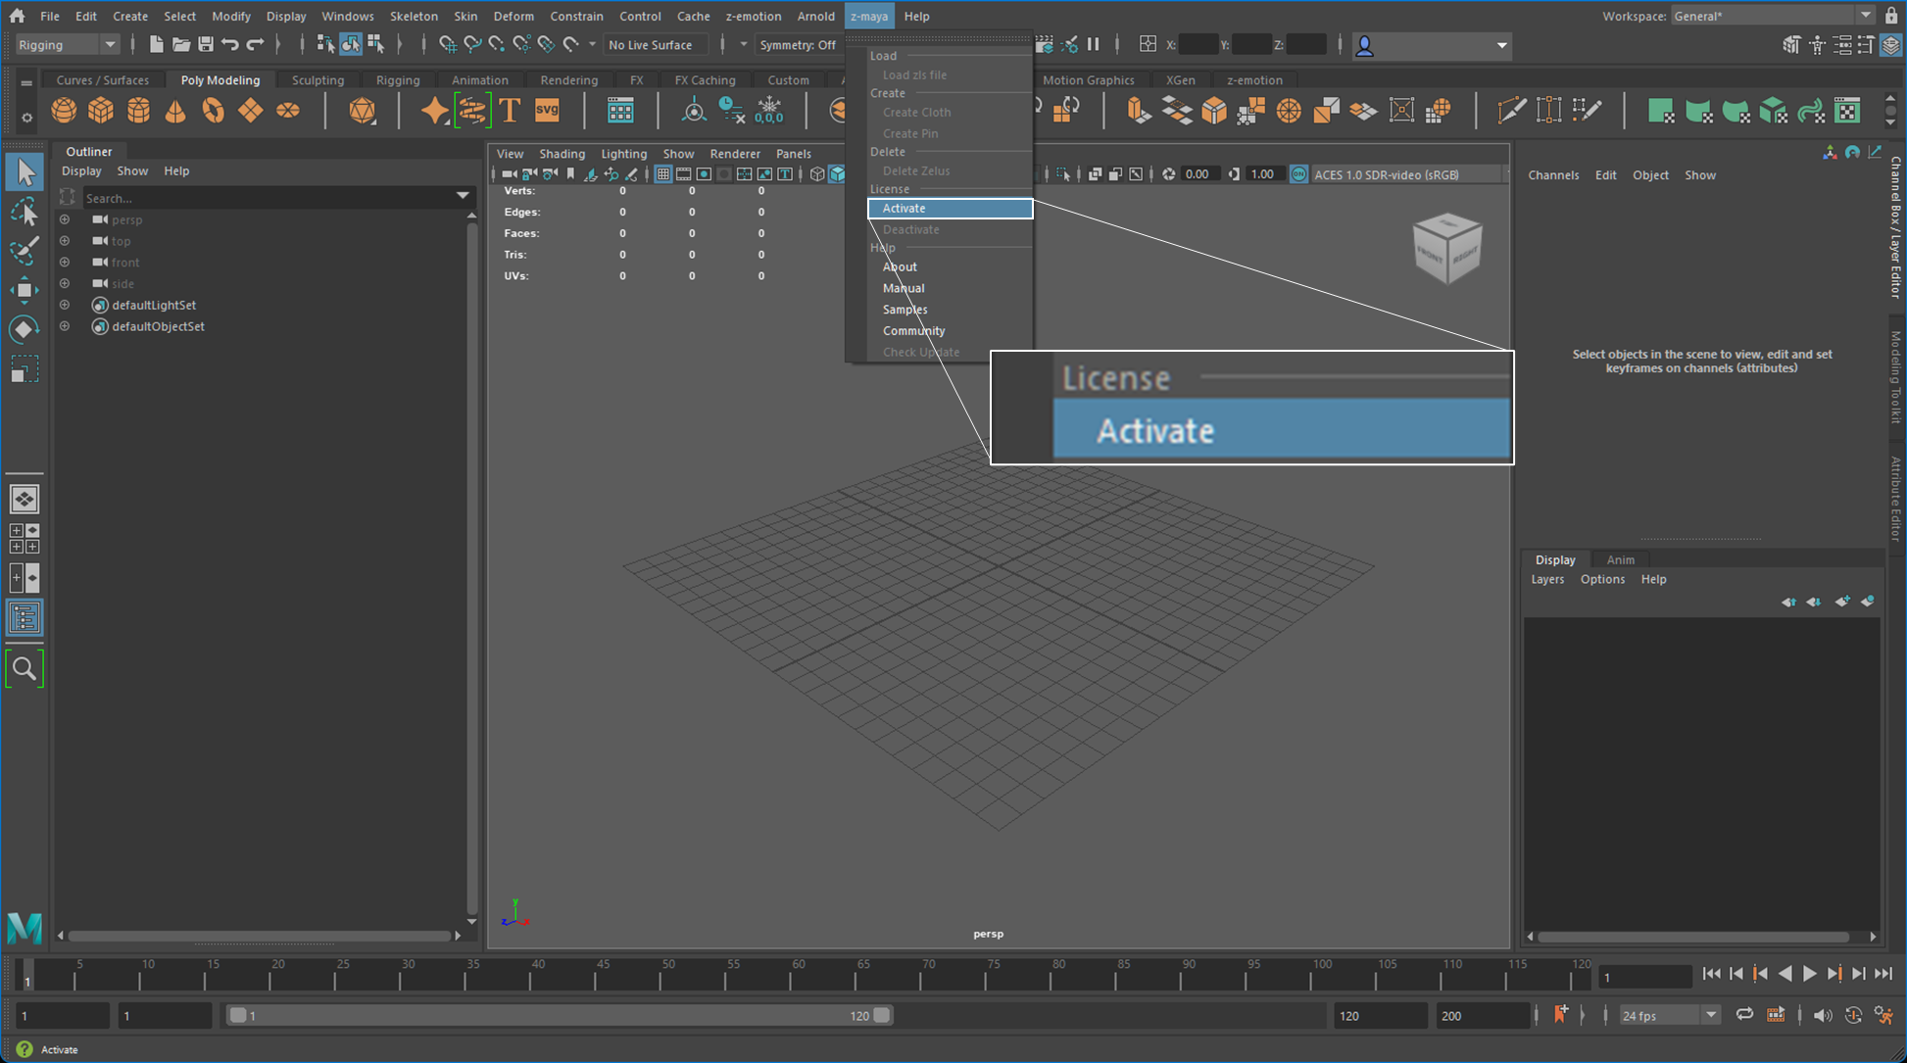This screenshot has width=1907, height=1063.
Task: Expand the side camera node
Action: pyautogui.click(x=65, y=283)
